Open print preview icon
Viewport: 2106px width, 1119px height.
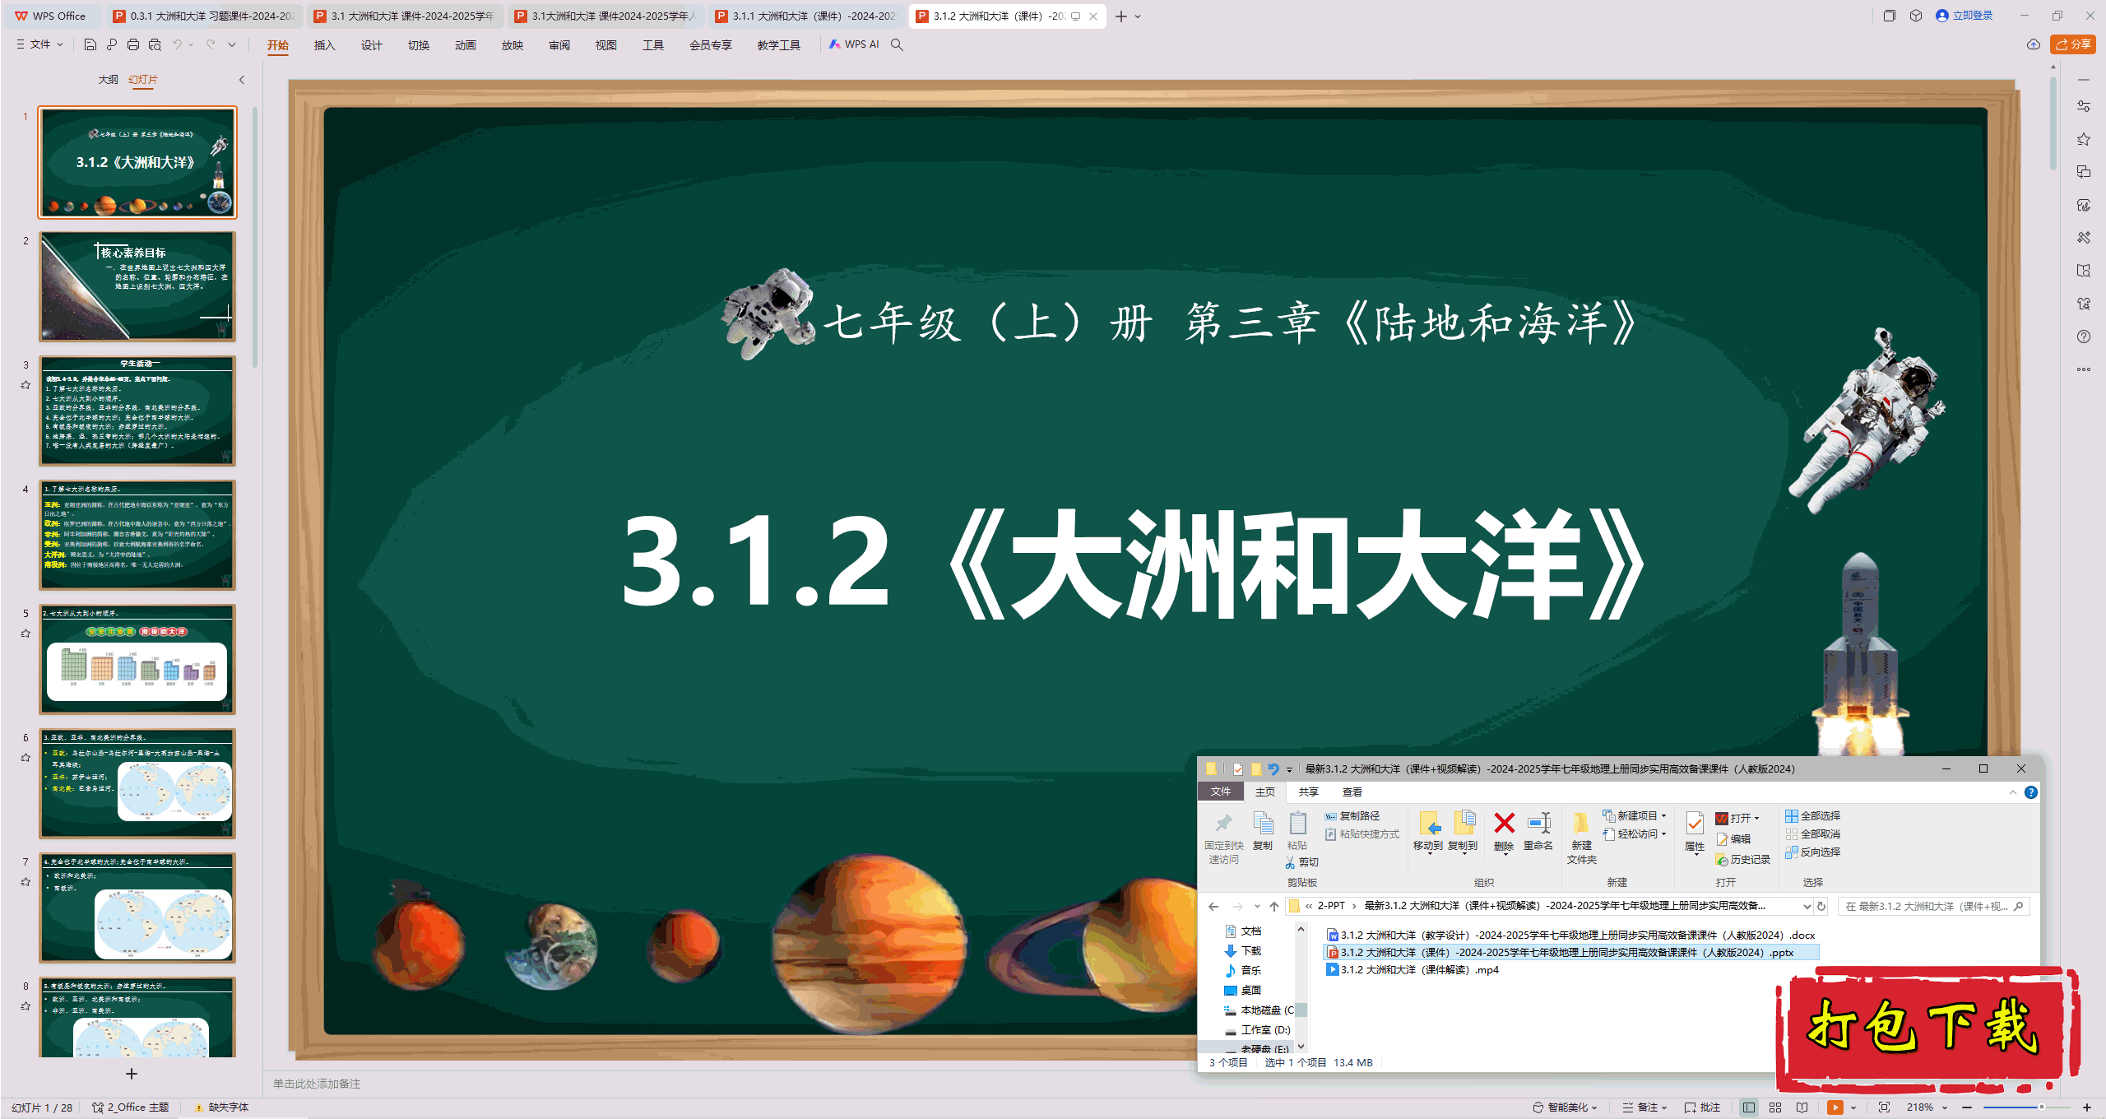155,44
